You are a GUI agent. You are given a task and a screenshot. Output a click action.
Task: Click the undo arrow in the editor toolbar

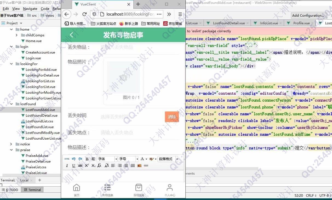point(74,159)
